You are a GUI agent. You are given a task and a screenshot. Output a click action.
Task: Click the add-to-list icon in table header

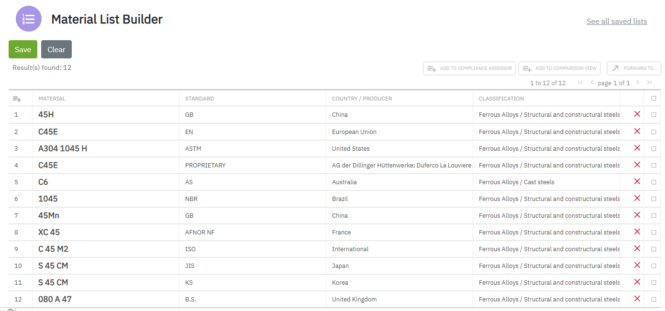coord(17,99)
